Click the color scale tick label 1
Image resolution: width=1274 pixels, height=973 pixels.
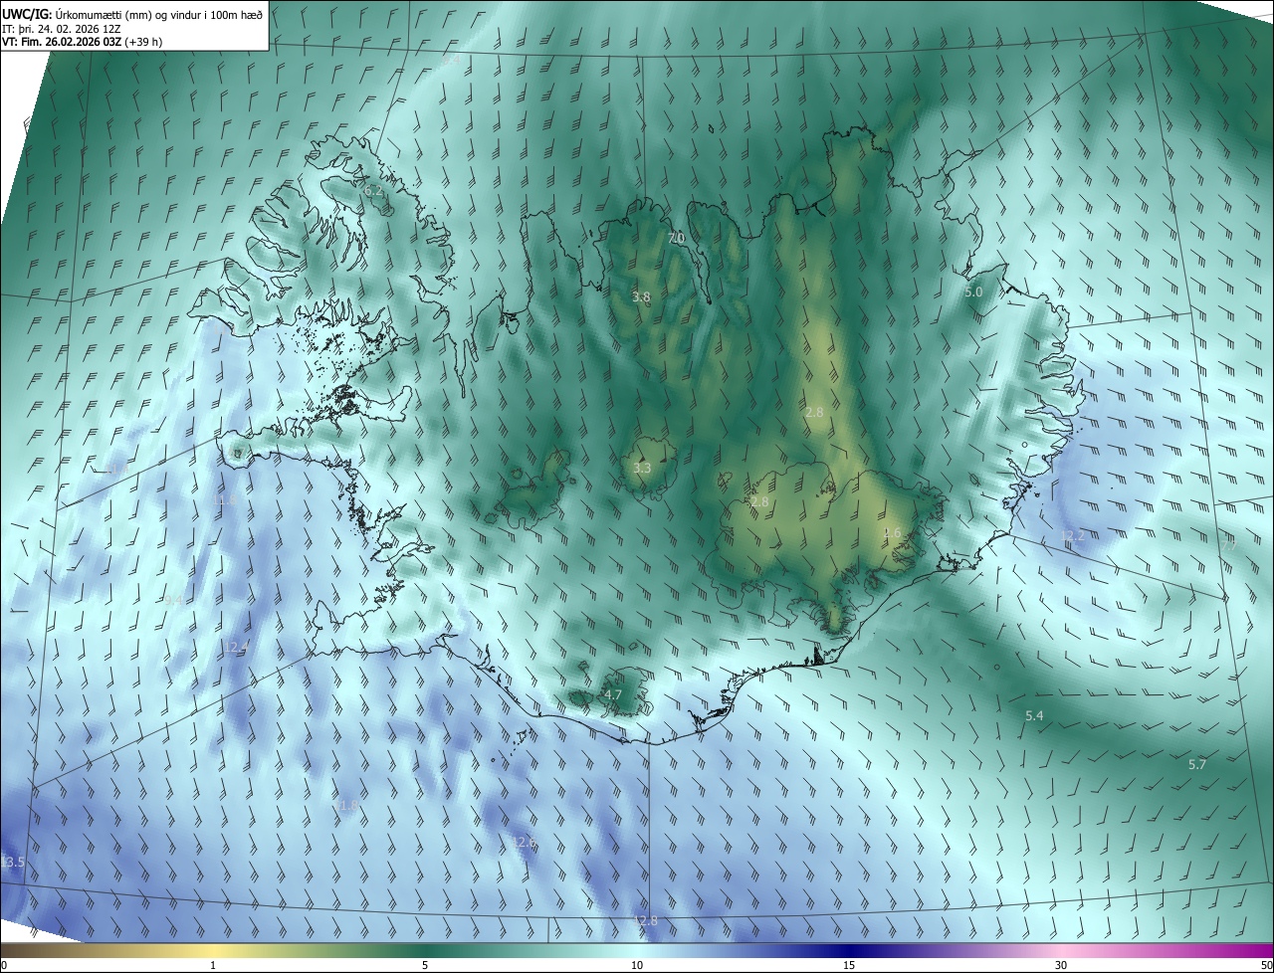pyautogui.click(x=213, y=965)
